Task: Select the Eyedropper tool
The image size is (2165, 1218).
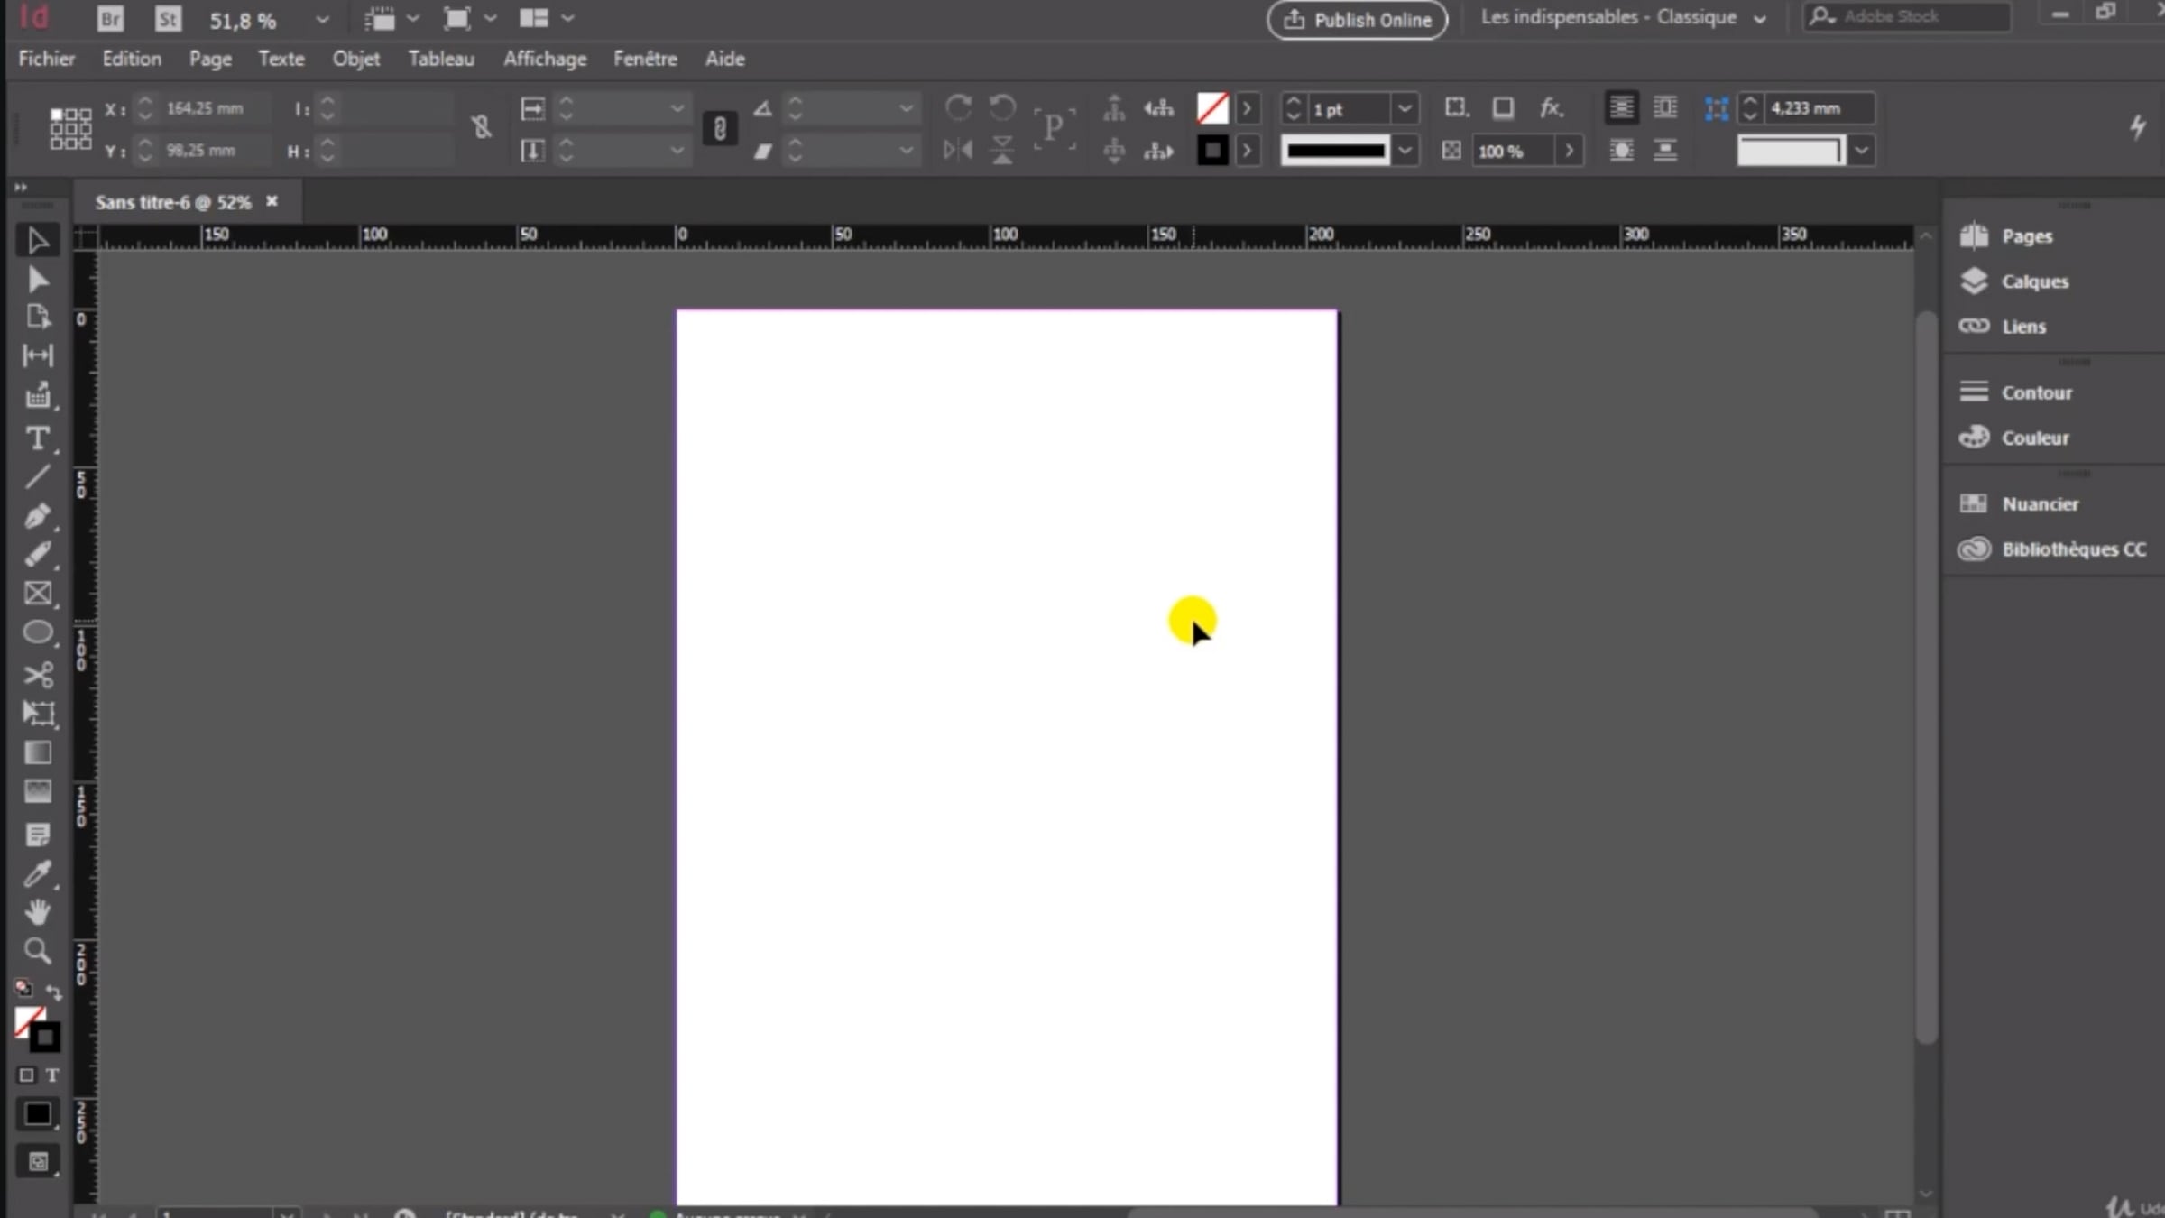Action: click(37, 873)
